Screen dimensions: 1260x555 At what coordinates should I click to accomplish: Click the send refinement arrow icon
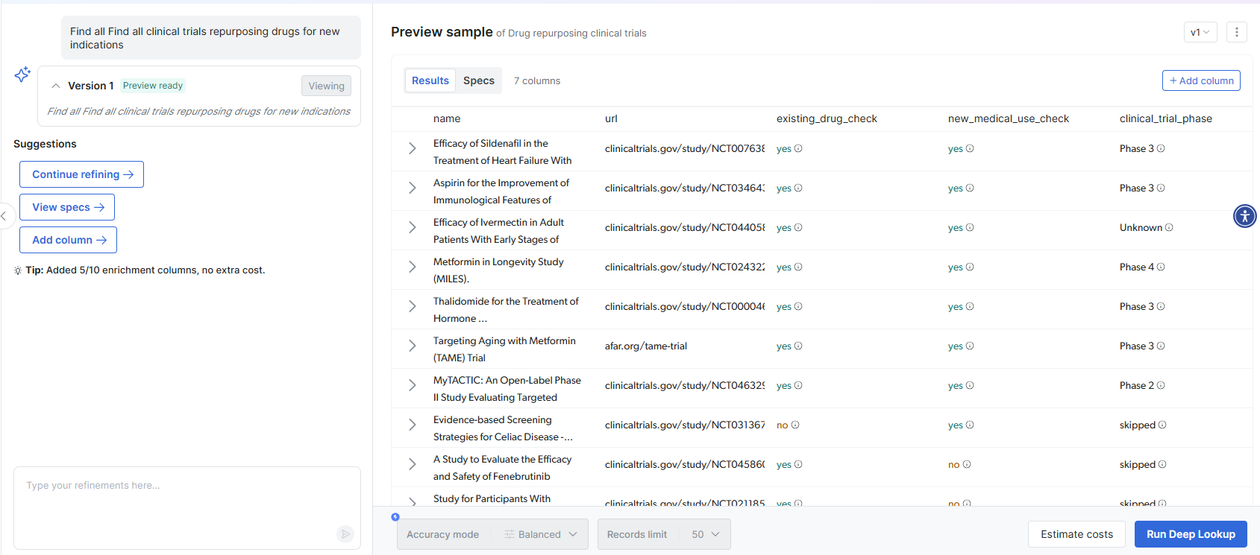pyautogui.click(x=345, y=533)
